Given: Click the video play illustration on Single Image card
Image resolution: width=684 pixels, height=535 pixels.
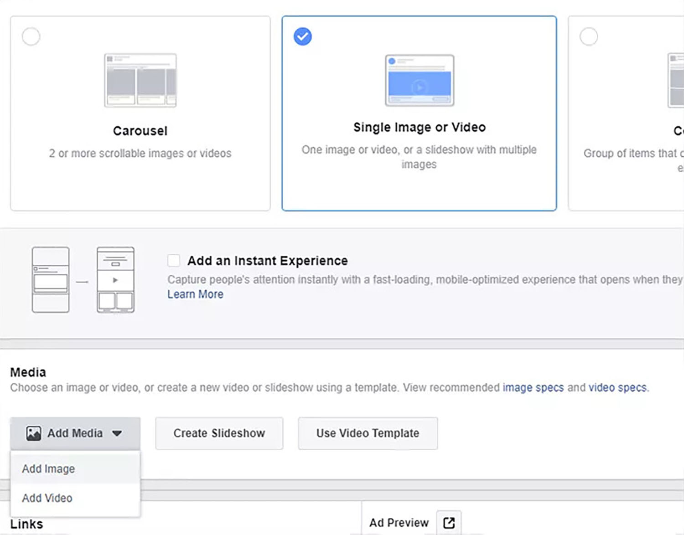Looking at the screenshot, I should tap(420, 87).
